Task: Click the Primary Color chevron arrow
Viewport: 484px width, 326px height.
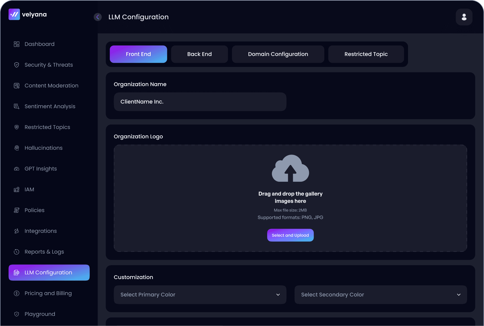Action: 278,295
